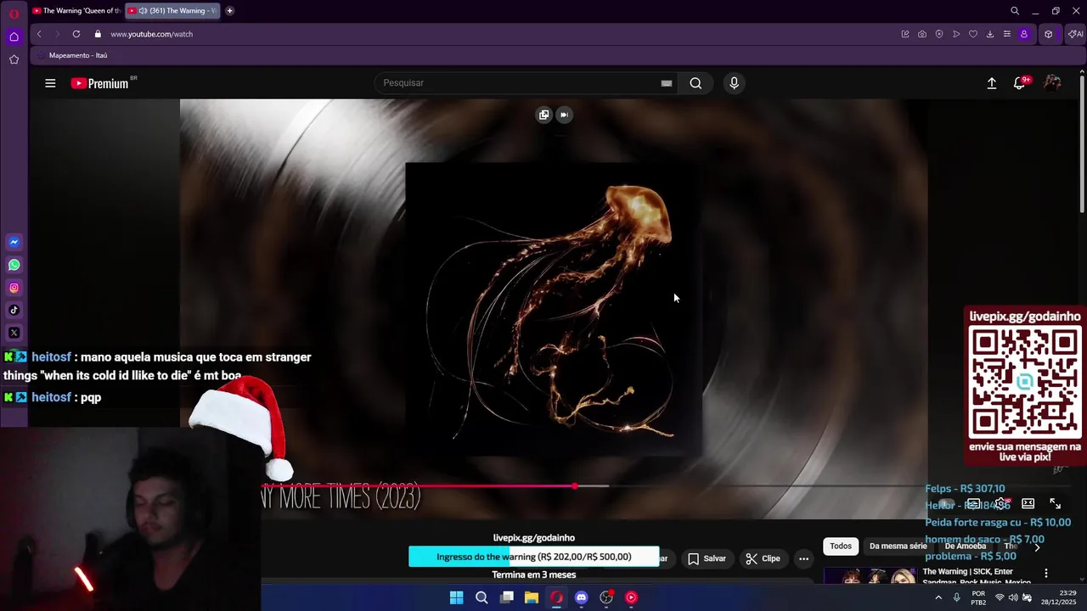Go to YouTube Premium home logo
Image resolution: width=1087 pixels, height=611 pixels.
coord(100,83)
